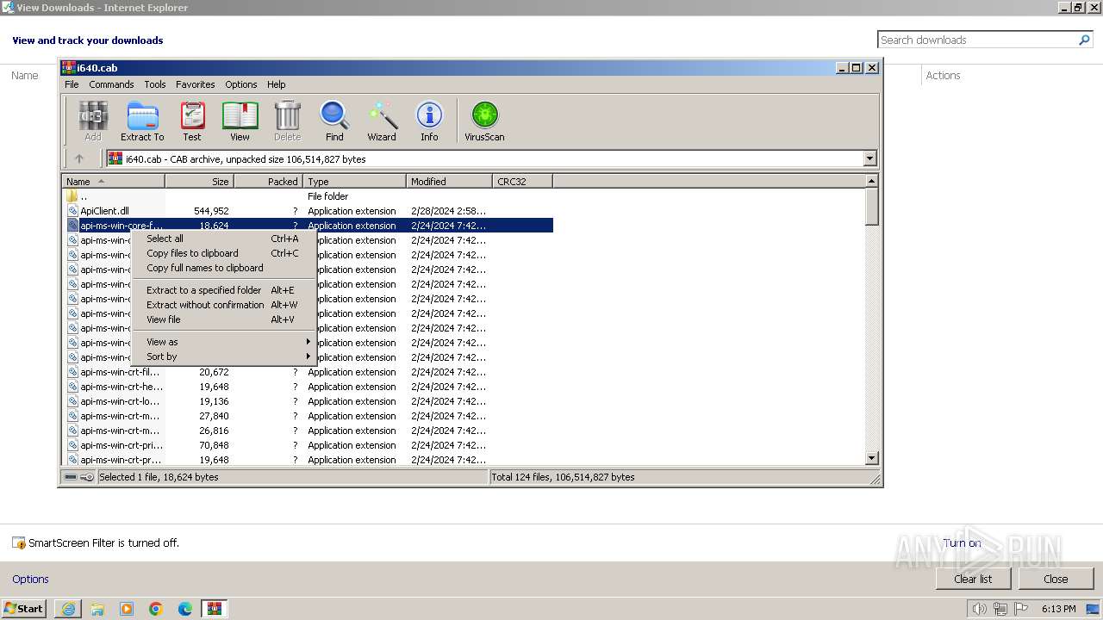Viewport: 1103px width, 620px height.
Task: Choose Select all from context menu
Action: point(224,239)
